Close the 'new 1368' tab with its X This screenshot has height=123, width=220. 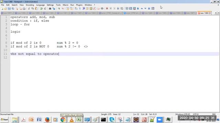(210, 13)
